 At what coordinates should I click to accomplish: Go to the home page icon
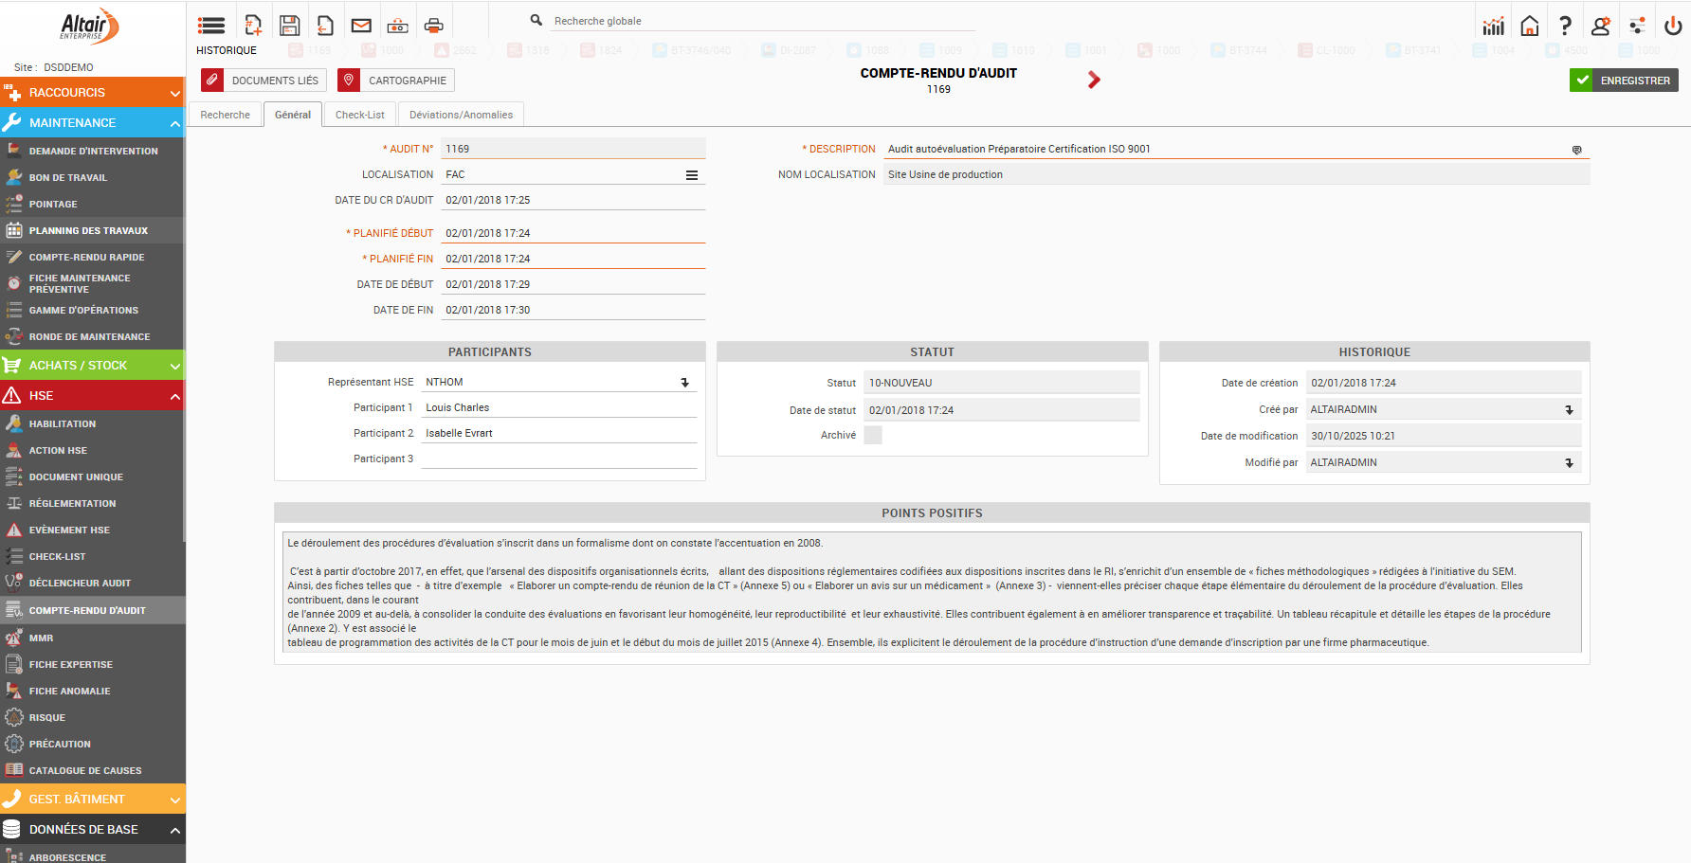tap(1530, 27)
